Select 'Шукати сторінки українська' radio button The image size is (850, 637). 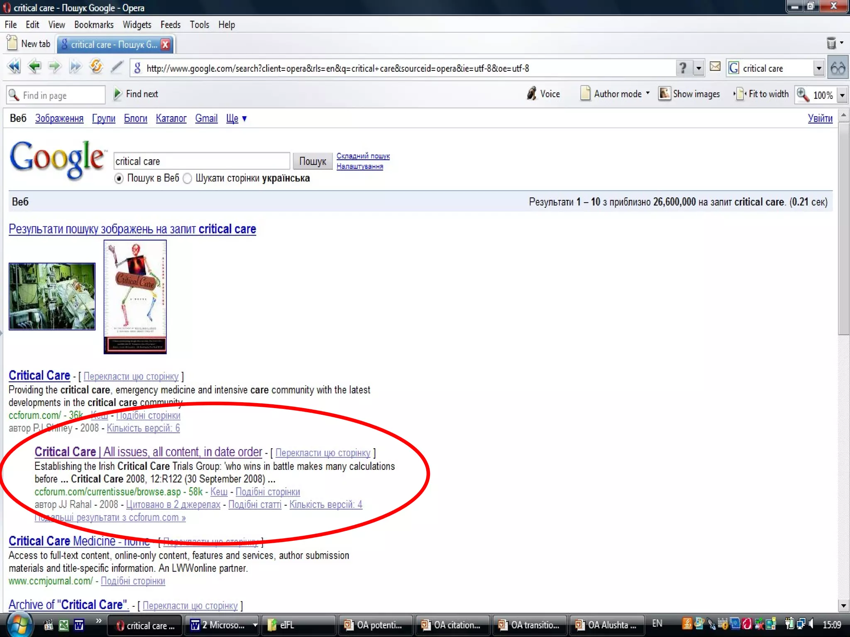(188, 179)
